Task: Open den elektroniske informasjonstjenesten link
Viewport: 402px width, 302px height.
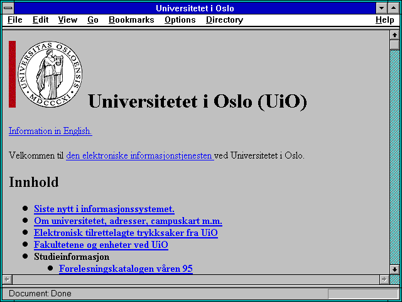Action: point(140,155)
